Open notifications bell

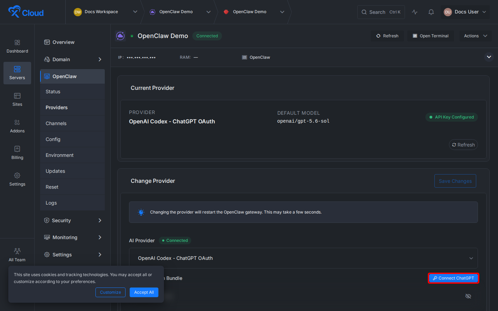[431, 12]
